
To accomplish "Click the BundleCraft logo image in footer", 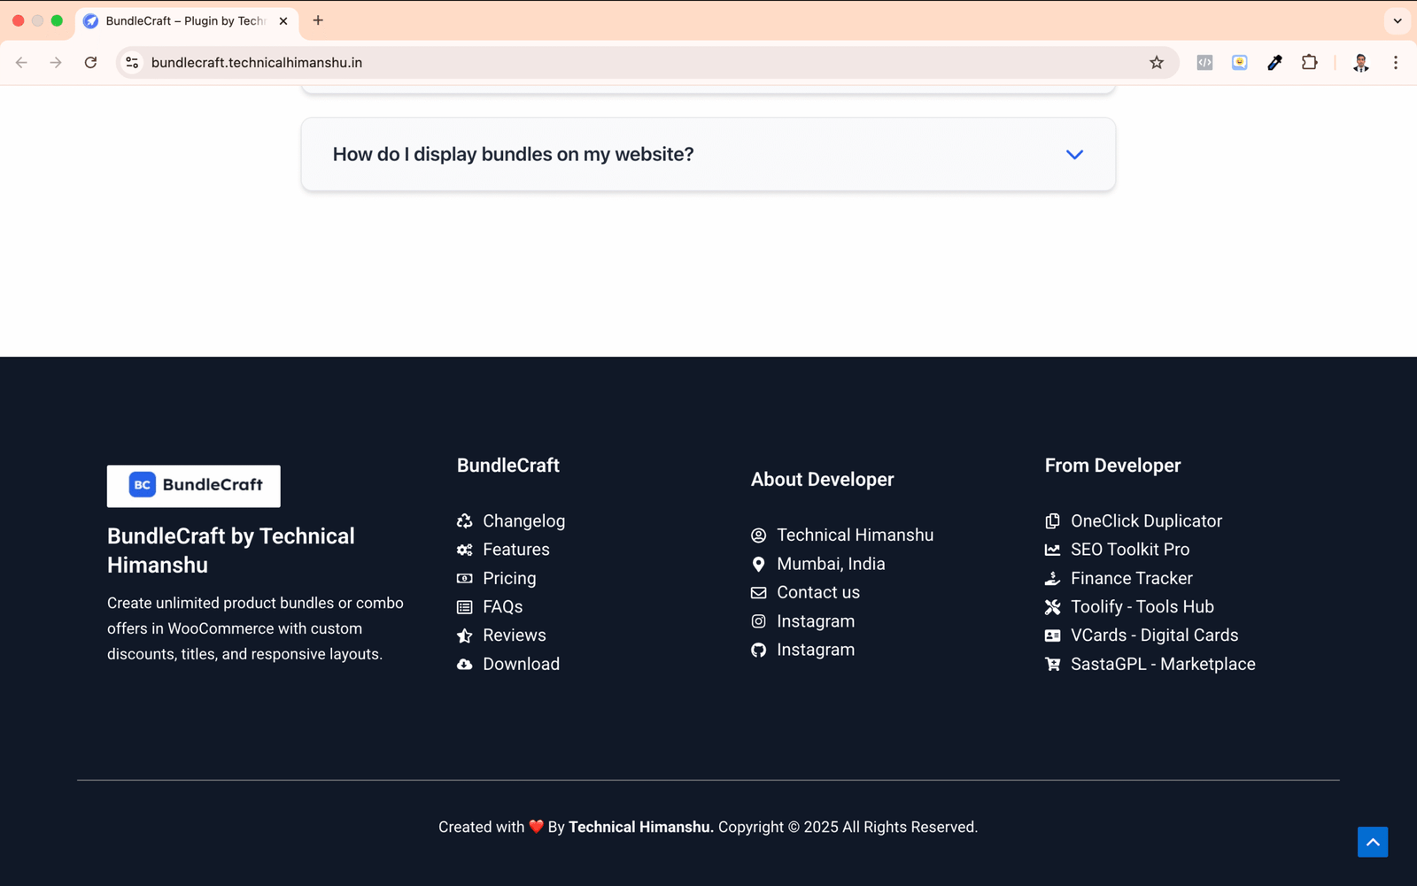I will pyautogui.click(x=194, y=486).
